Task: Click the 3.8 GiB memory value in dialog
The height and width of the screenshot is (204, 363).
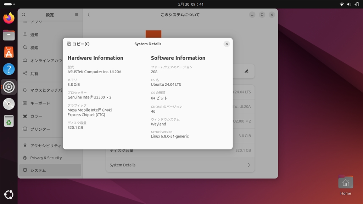Action: point(74,84)
